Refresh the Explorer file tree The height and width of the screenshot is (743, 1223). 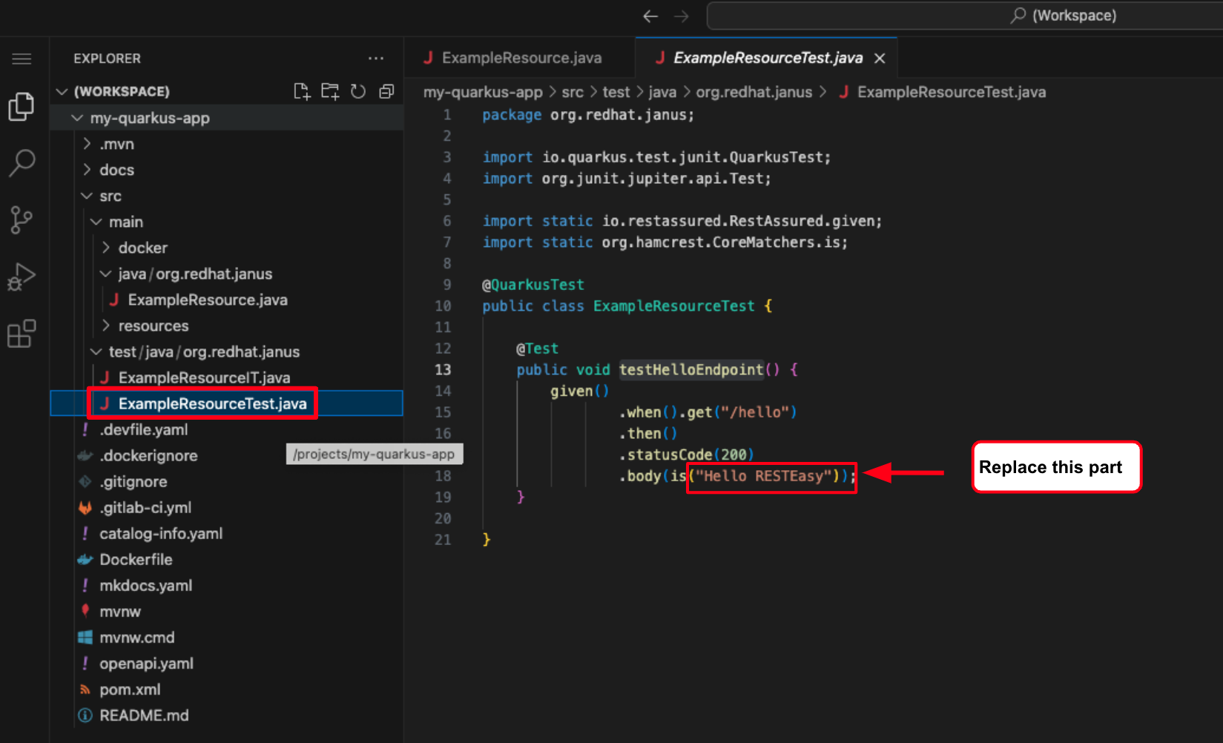click(358, 91)
